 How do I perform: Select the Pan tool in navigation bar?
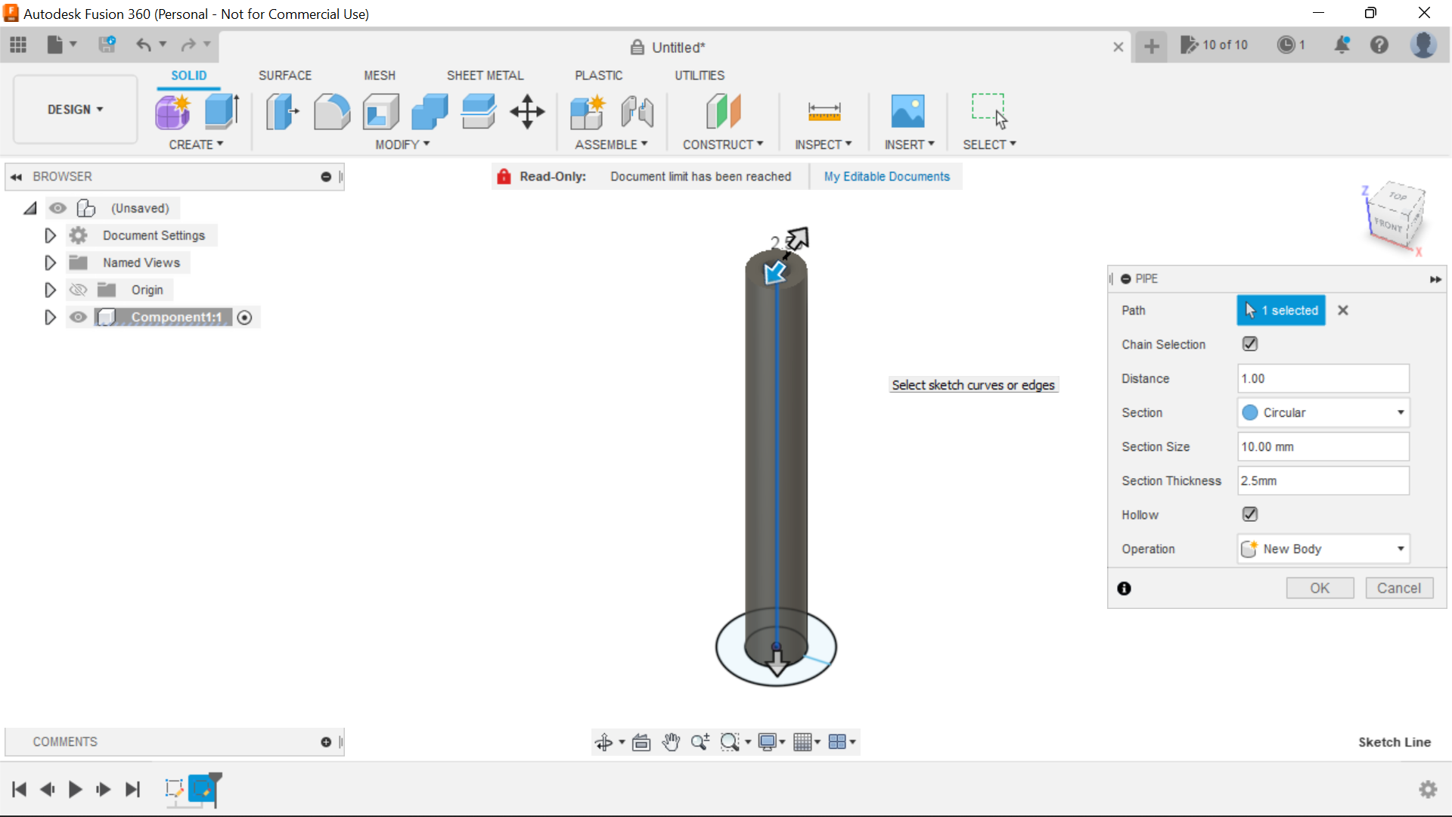coord(670,742)
